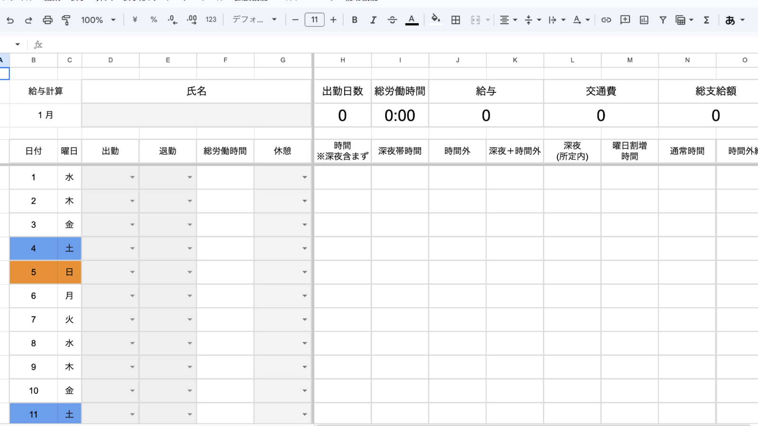Increase font size with plus
This screenshot has width=758, height=426.
(334, 20)
